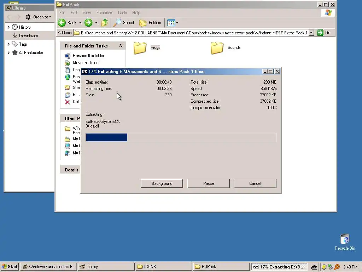Open the Help menu
362x272 pixels.
click(x=136, y=13)
